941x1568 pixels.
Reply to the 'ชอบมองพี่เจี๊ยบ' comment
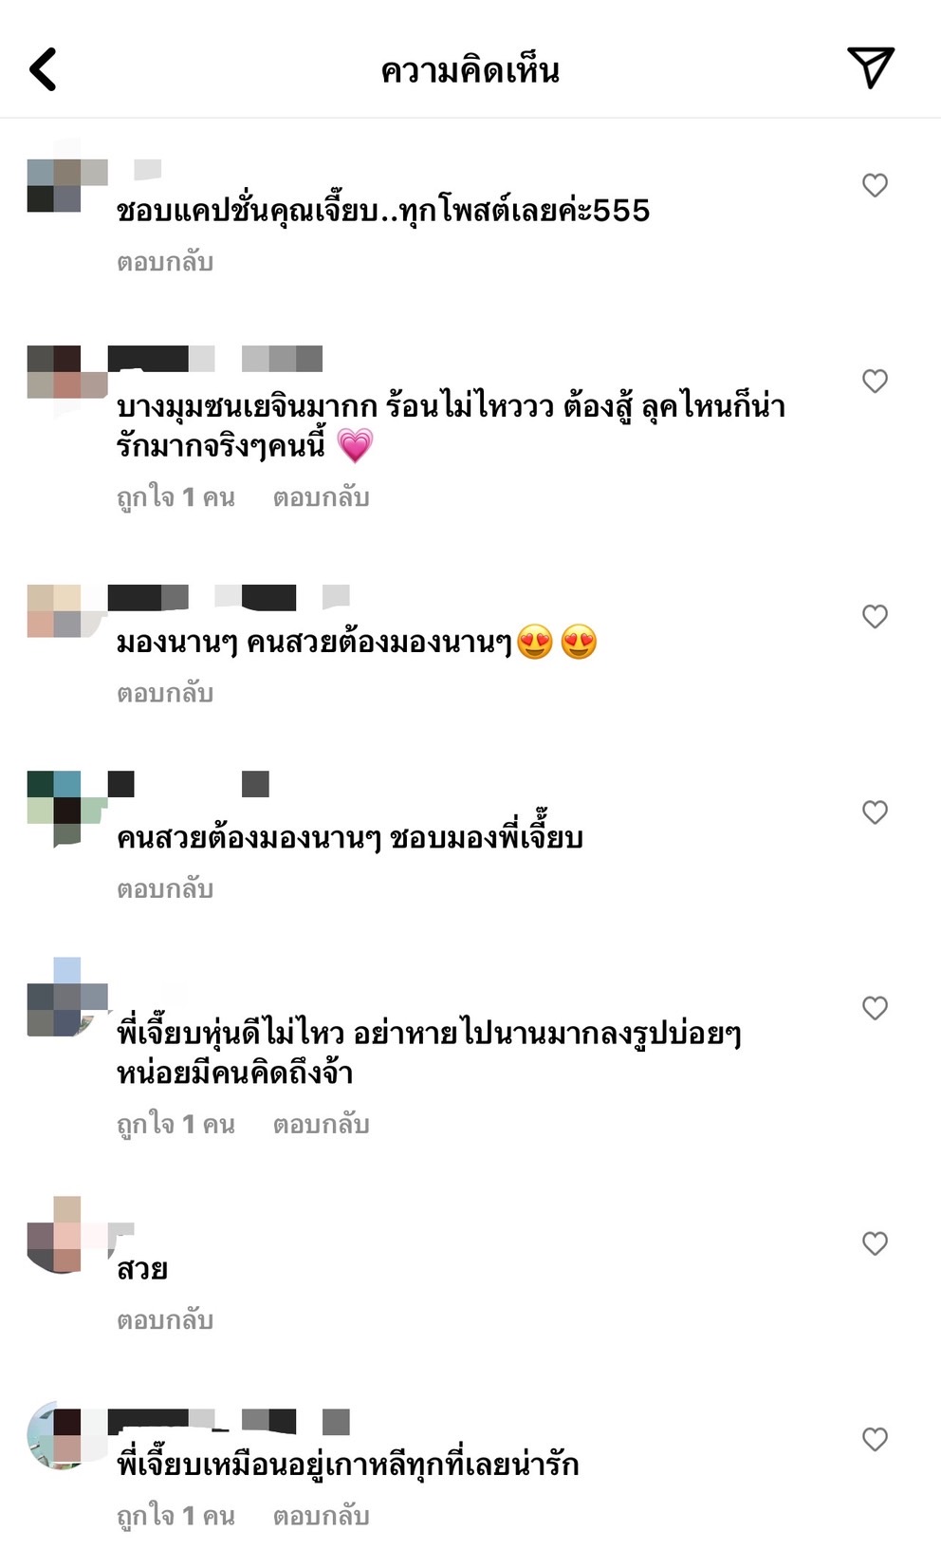pyautogui.click(x=165, y=889)
